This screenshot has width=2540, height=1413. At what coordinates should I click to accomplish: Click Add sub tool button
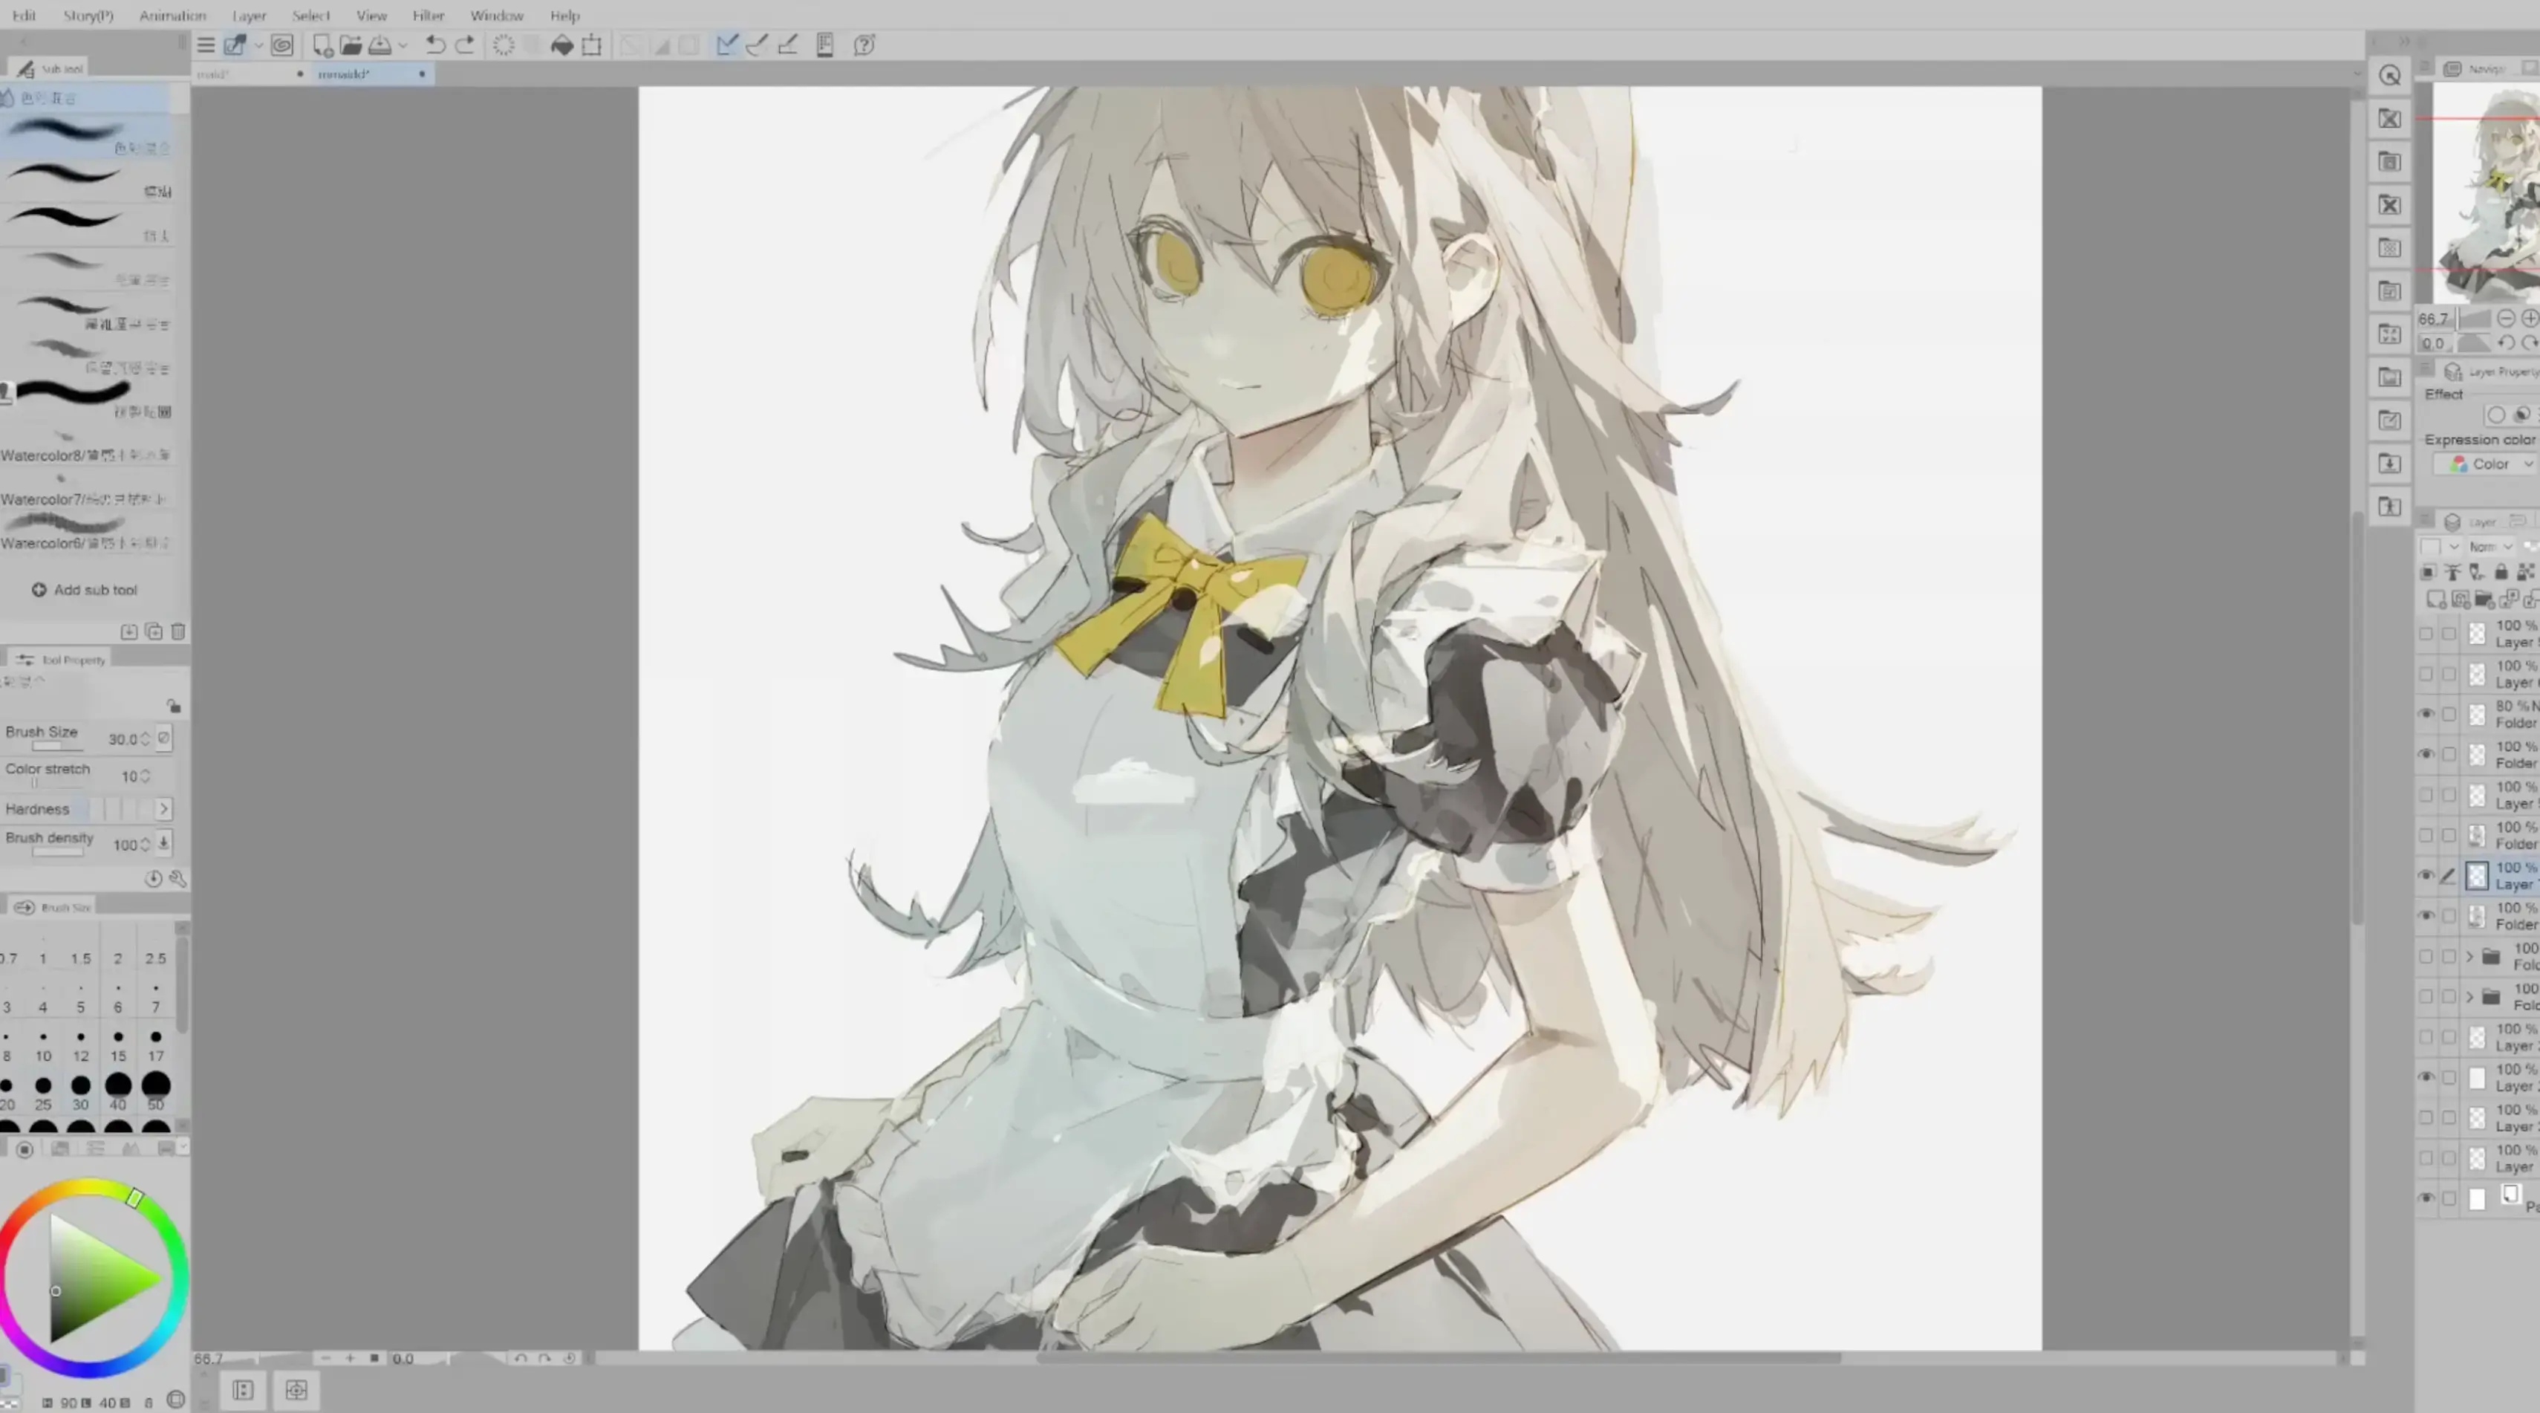click(x=85, y=590)
